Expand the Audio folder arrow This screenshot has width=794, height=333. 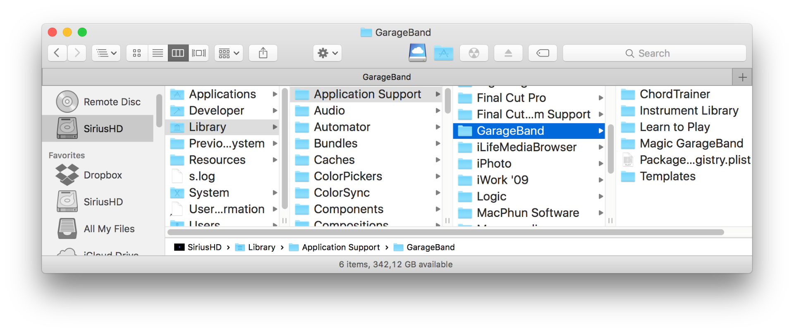point(438,110)
